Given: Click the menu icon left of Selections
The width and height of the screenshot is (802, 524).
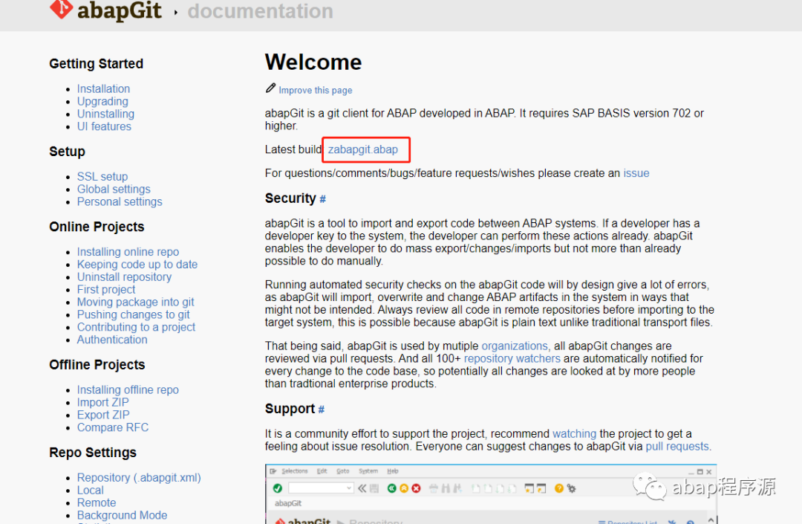Looking at the screenshot, I should pyautogui.click(x=273, y=470).
